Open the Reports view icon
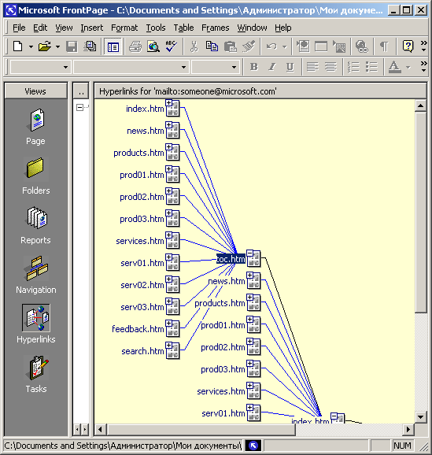This screenshot has height=455, width=432. tap(36, 218)
